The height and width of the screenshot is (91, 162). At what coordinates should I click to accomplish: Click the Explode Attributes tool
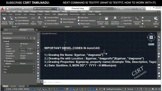pos(5,20)
